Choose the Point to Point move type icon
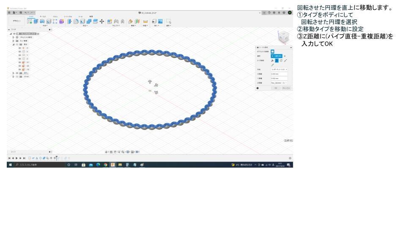Image resolution: width=406 pixels, height=228 pixels. 285,60
